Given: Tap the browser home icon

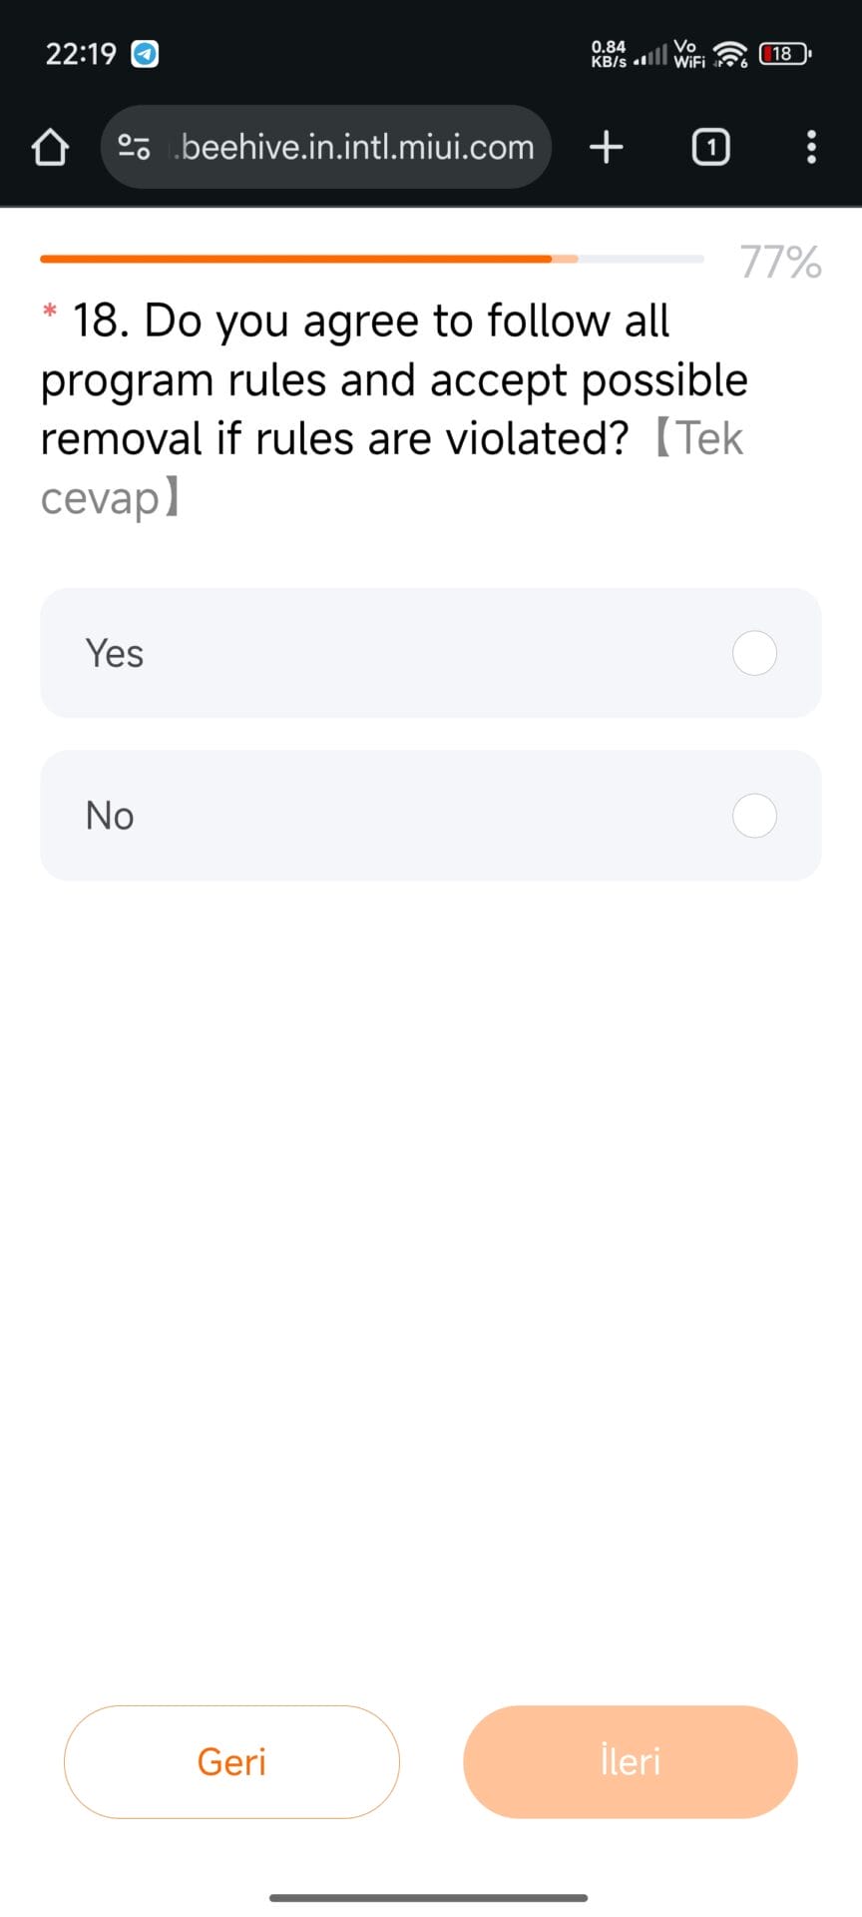Looking at the screenshot, I should coord(50,148).
